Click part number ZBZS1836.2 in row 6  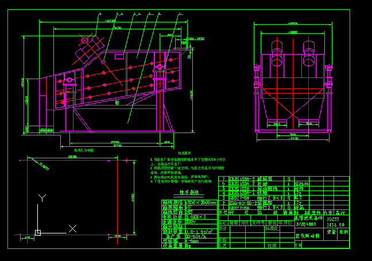click(x=242, y=184)
